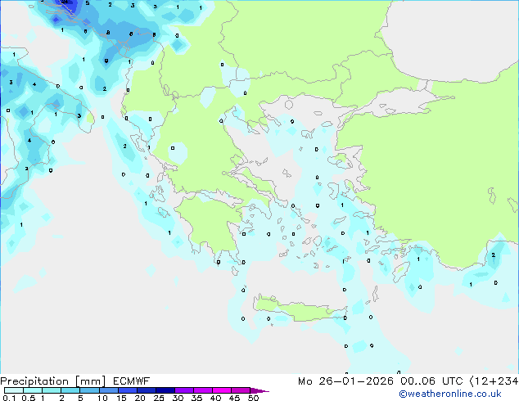Screen dimensions: 519x401
Task: Select the 0.1–0.5 mm palest legend swatch
Action: click(14, 390)
